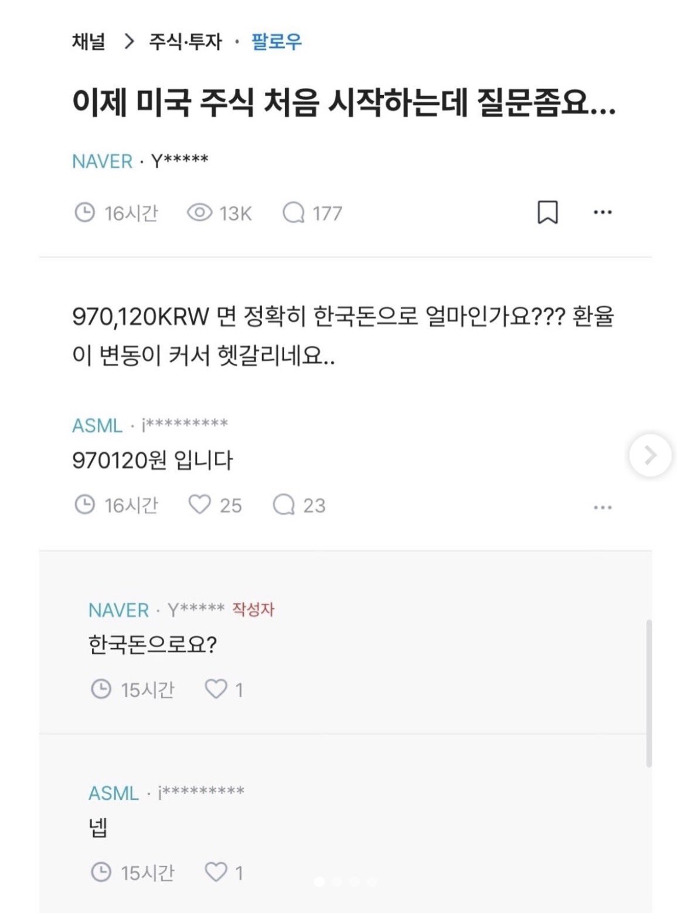Follow the channel via 팔로우
This screenshot has width=691, height=913.
[x=276, y=42]
